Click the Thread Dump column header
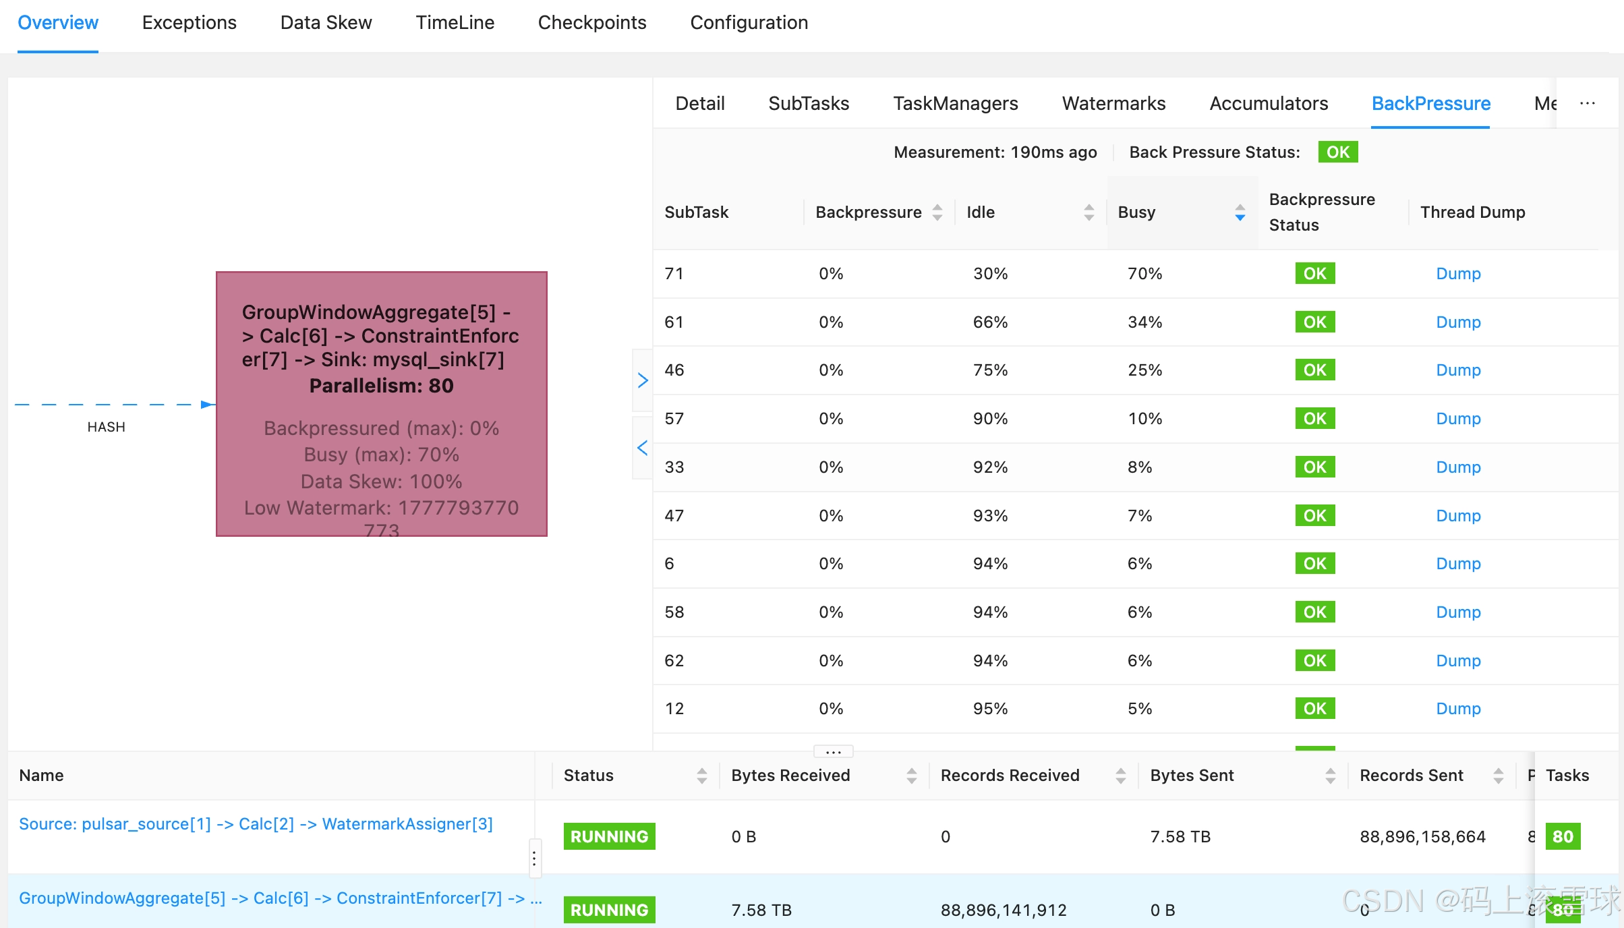This screenshot has height=928, width=1624. 1473,212
